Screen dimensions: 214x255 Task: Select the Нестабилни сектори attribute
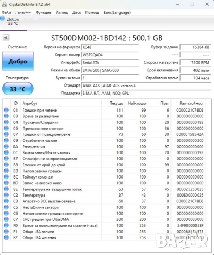[41, 207]
